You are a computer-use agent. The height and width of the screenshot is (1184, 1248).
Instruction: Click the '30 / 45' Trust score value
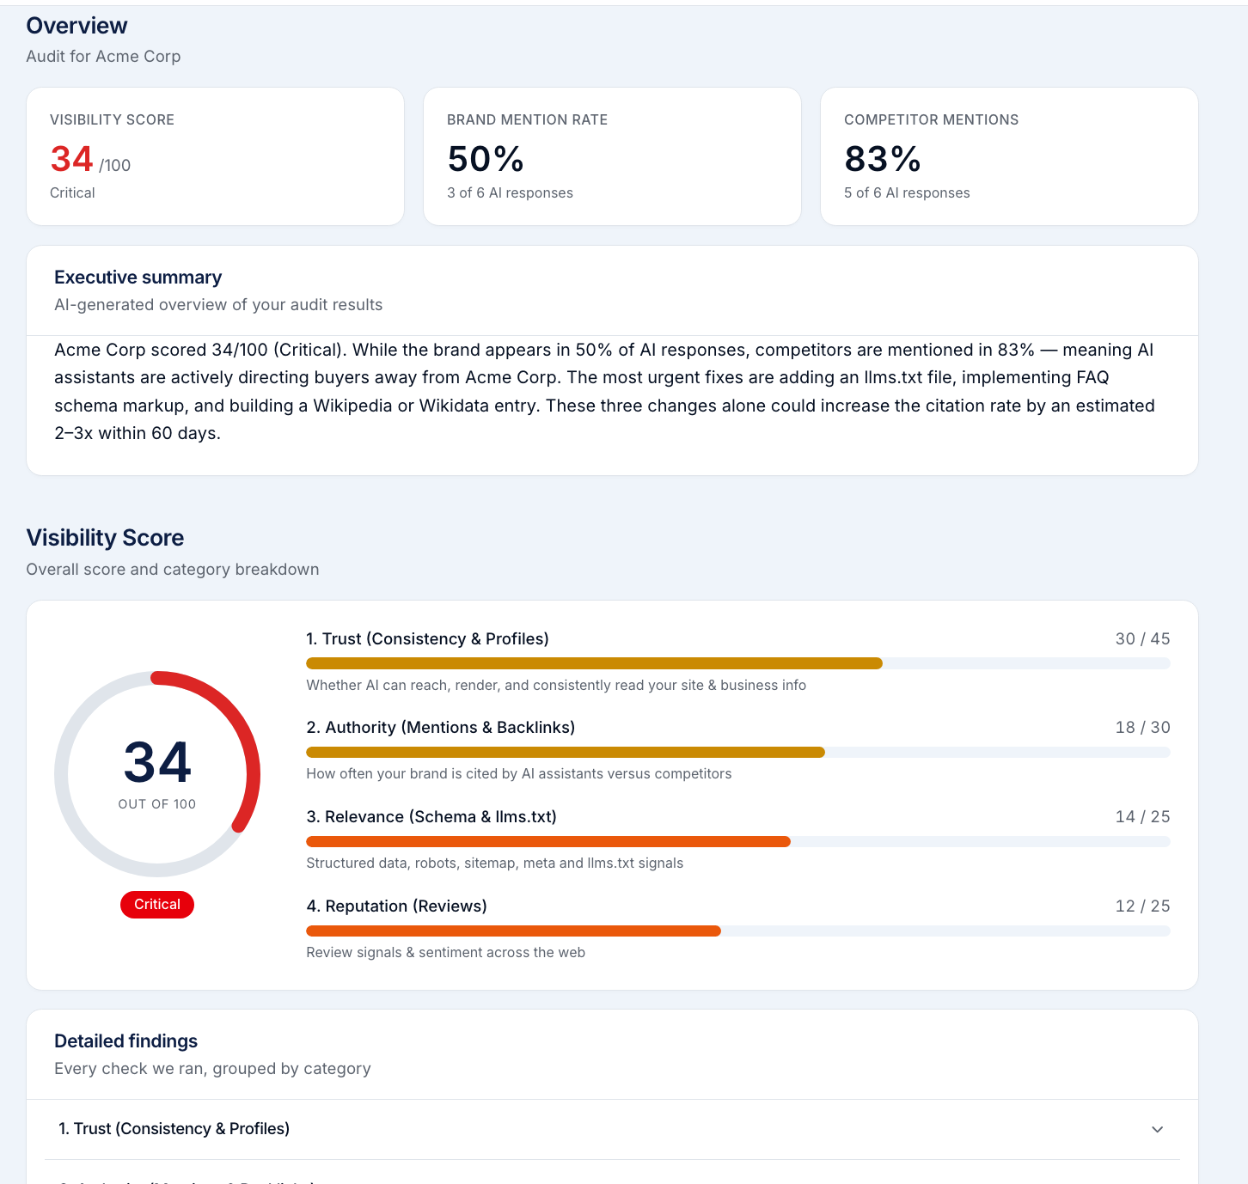tap(1142, 639)
